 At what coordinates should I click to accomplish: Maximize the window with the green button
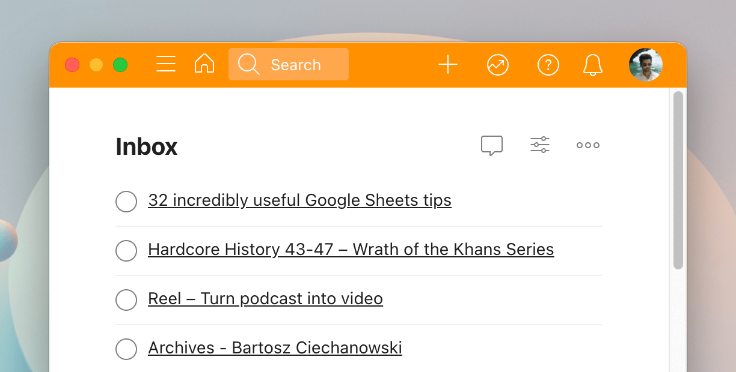point(120,65)
